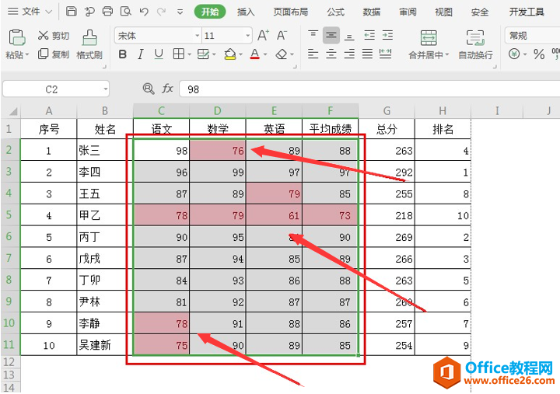Decrease indent icon
This screenshot has height=394, width=560.
(x=369, y=35)
